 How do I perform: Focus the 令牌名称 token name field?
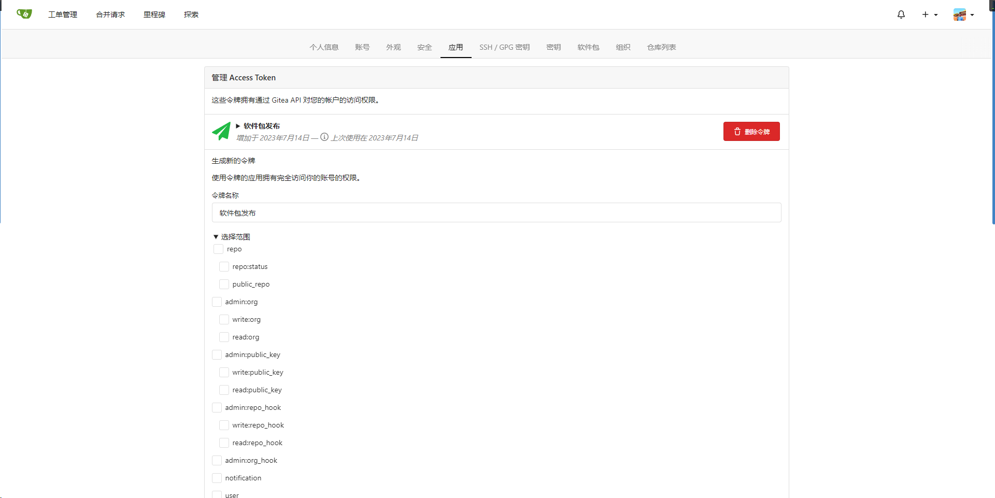(496, 212)
